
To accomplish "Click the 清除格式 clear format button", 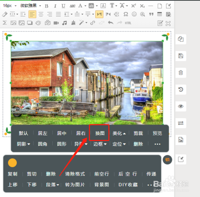I will click(75, 174).
